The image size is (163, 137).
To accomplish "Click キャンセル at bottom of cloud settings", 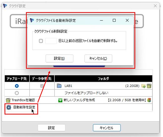I will tap(107, 128).
